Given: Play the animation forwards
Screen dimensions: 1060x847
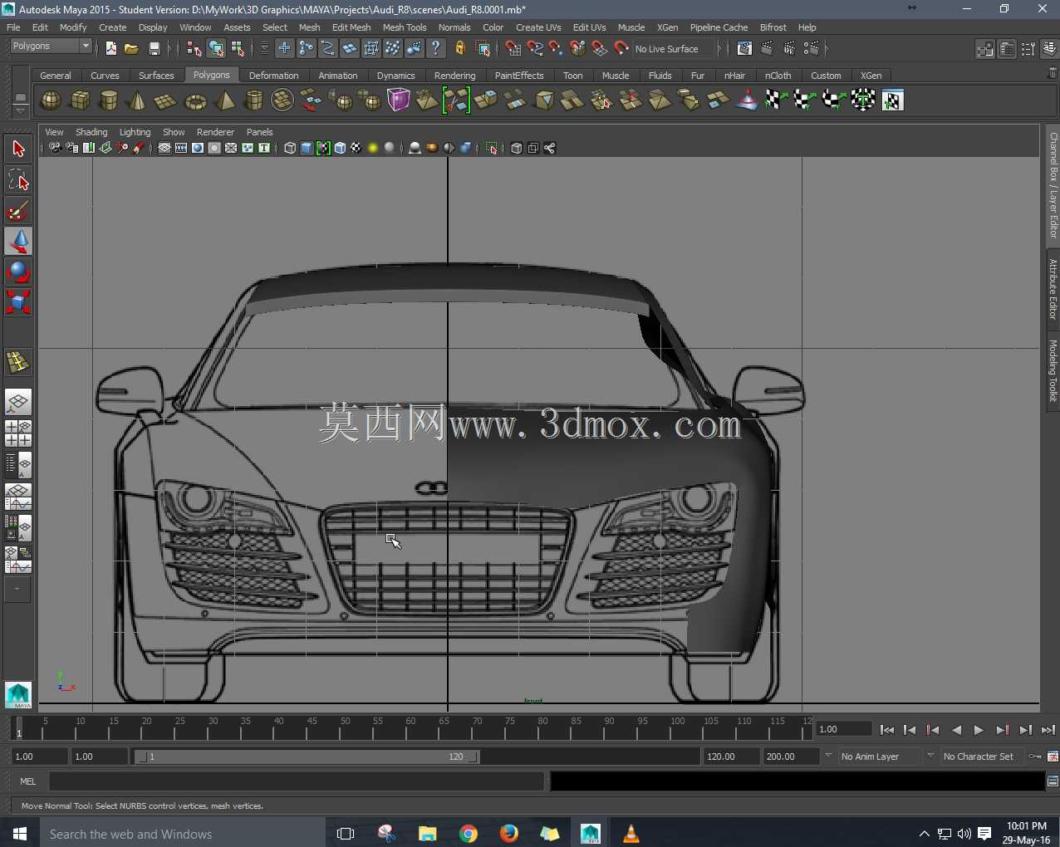Looking at the screenshot, I should [979, 730].
